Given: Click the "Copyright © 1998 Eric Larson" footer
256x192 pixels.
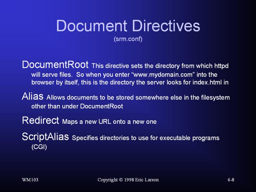Looking at the screenshot, I should [x=128, y=180].
